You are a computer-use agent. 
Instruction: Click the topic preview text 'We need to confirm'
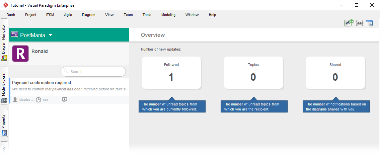coord(70,89)
